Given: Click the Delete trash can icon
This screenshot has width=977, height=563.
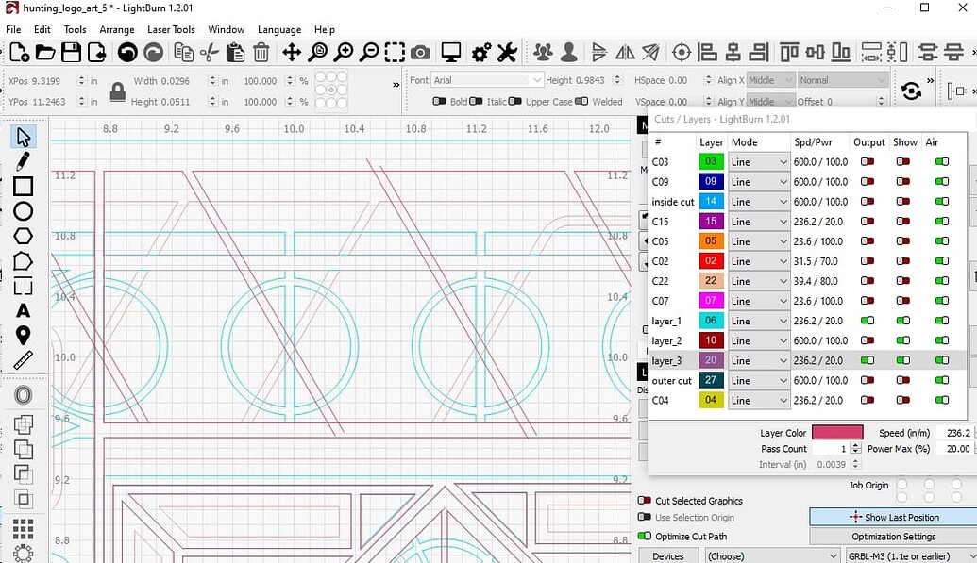Looking at the screenshot, I should coord(261,53).
